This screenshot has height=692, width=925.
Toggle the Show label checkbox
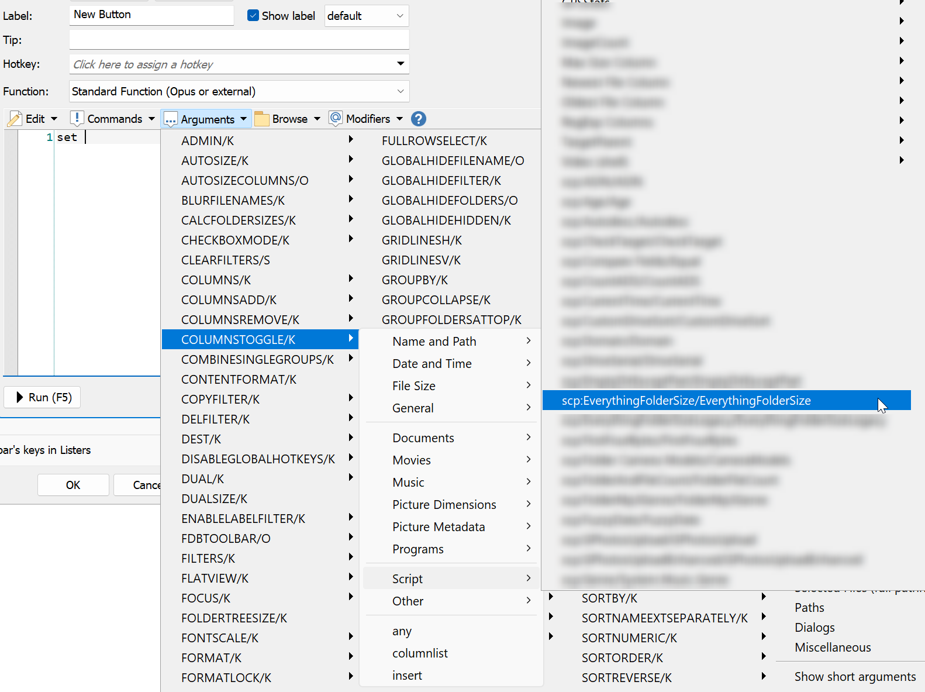point(253,16)
